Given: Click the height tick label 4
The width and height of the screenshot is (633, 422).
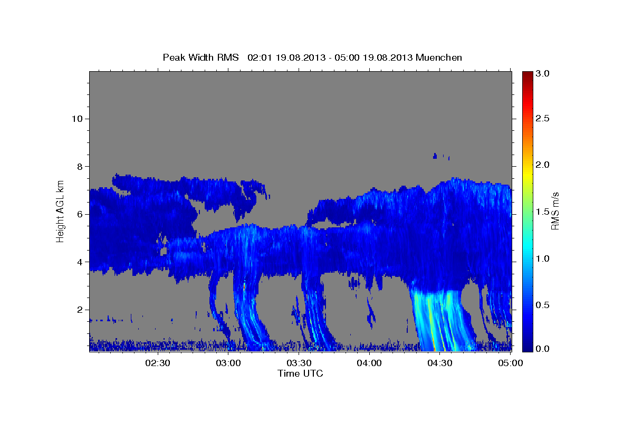Looking at the screenshot, I should tap(79, 262).
